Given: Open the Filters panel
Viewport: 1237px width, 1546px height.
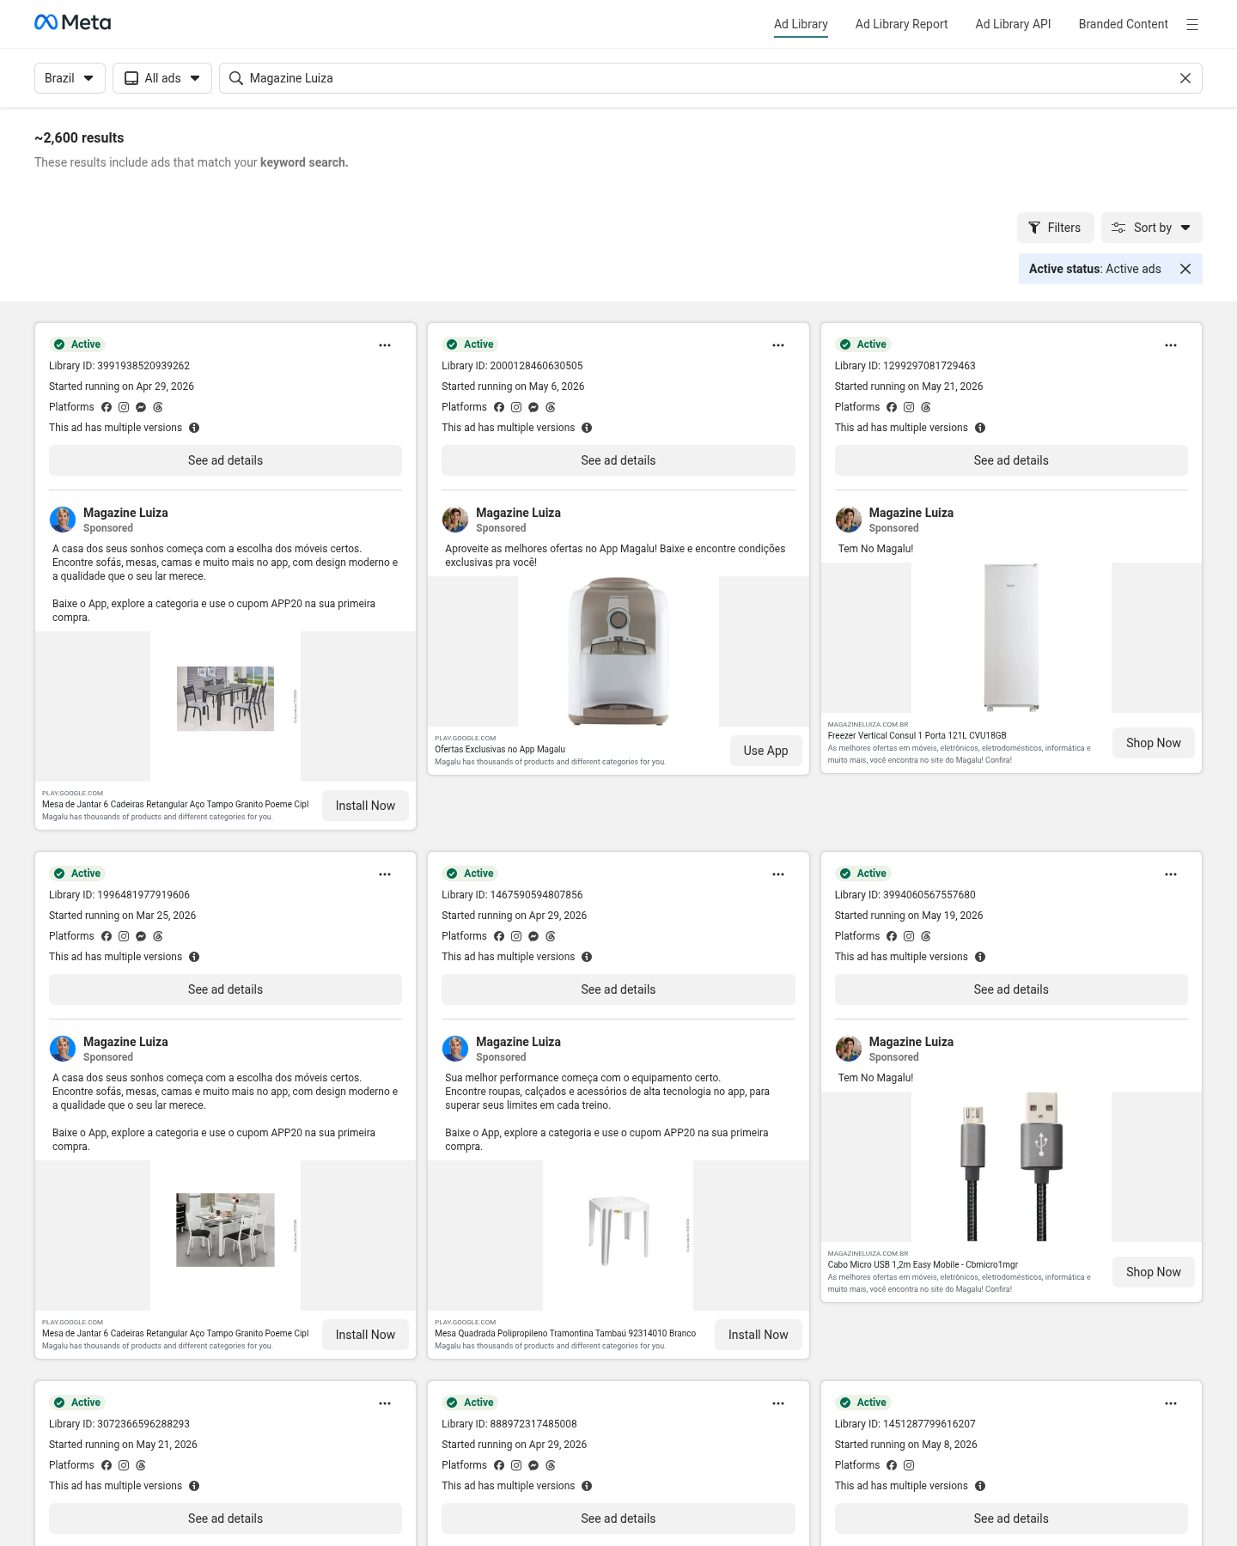Looking at the screenshot, I should click(1055, 228).
